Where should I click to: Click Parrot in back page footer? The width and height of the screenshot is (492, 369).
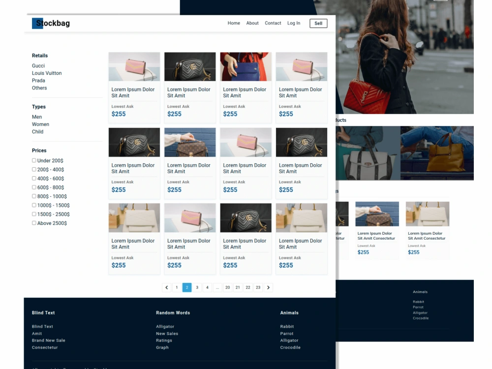(x=418, y=307)
